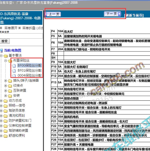This screenshot has height=151, width=150.
Task: Click the 安装 folder icon
Action: pyautogui.click(x=10, y=96)
